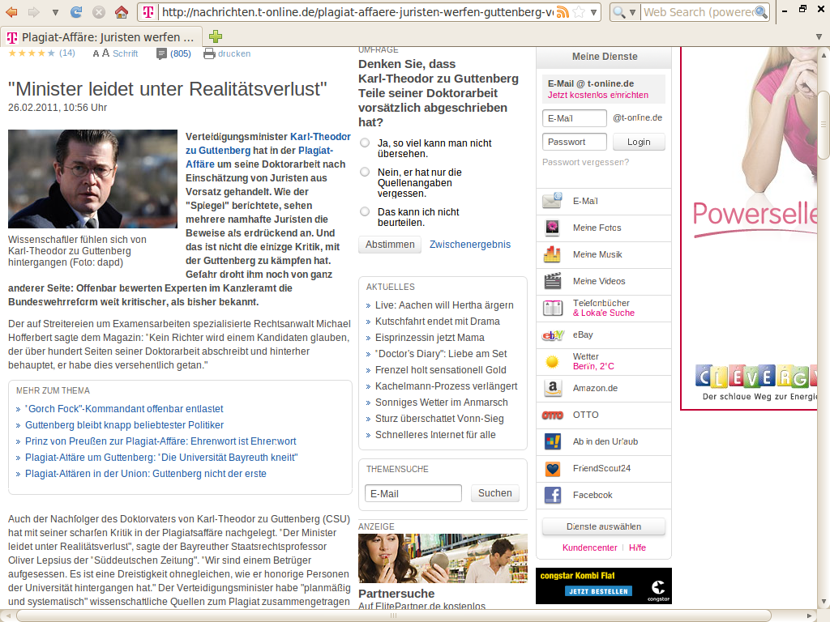Screen dimensions: 830x622
Task: Open the tab list dropdown arrow
Action: (819, 37)
